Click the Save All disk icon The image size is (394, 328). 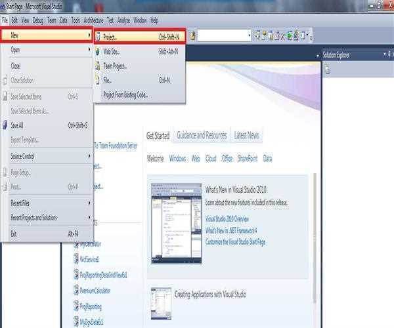click(5, 125)
